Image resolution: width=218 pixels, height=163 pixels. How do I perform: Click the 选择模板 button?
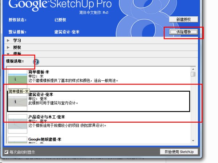click(183, 32)
